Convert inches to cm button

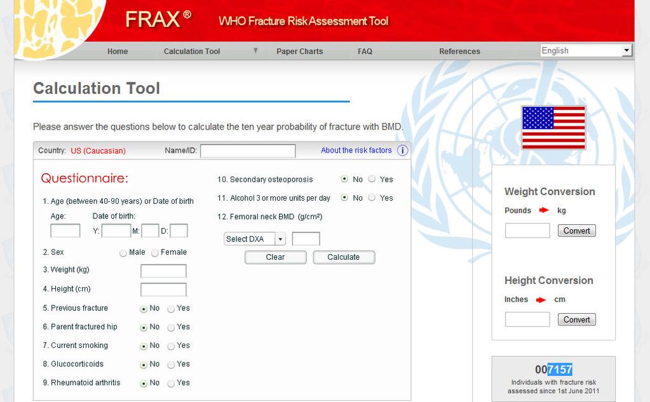577,319
